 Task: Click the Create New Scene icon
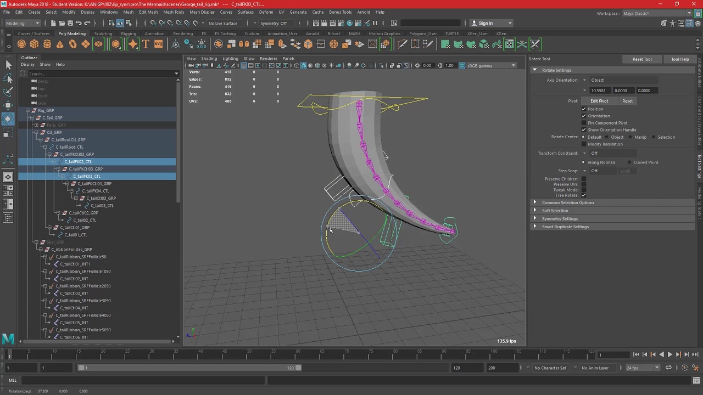[53, 23]
